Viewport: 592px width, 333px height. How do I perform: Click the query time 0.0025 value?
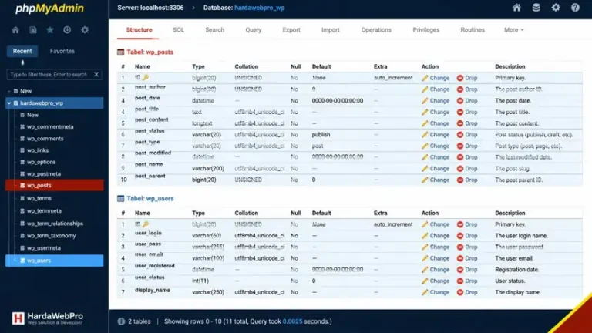(292, 321)
